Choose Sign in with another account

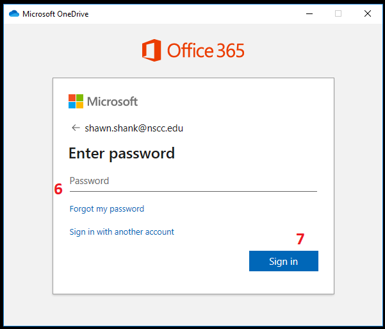(x=122, y=232)
